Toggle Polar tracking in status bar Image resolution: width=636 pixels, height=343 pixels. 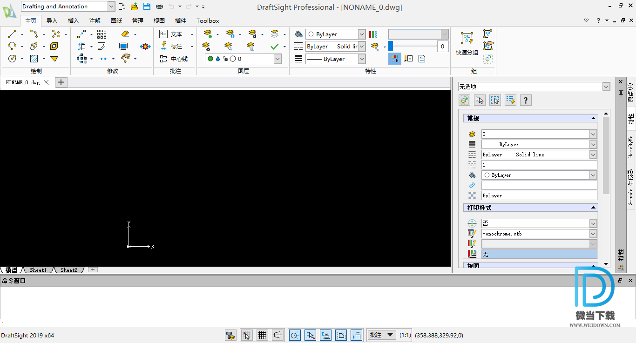pyautogui.click(x=295, y=335)
